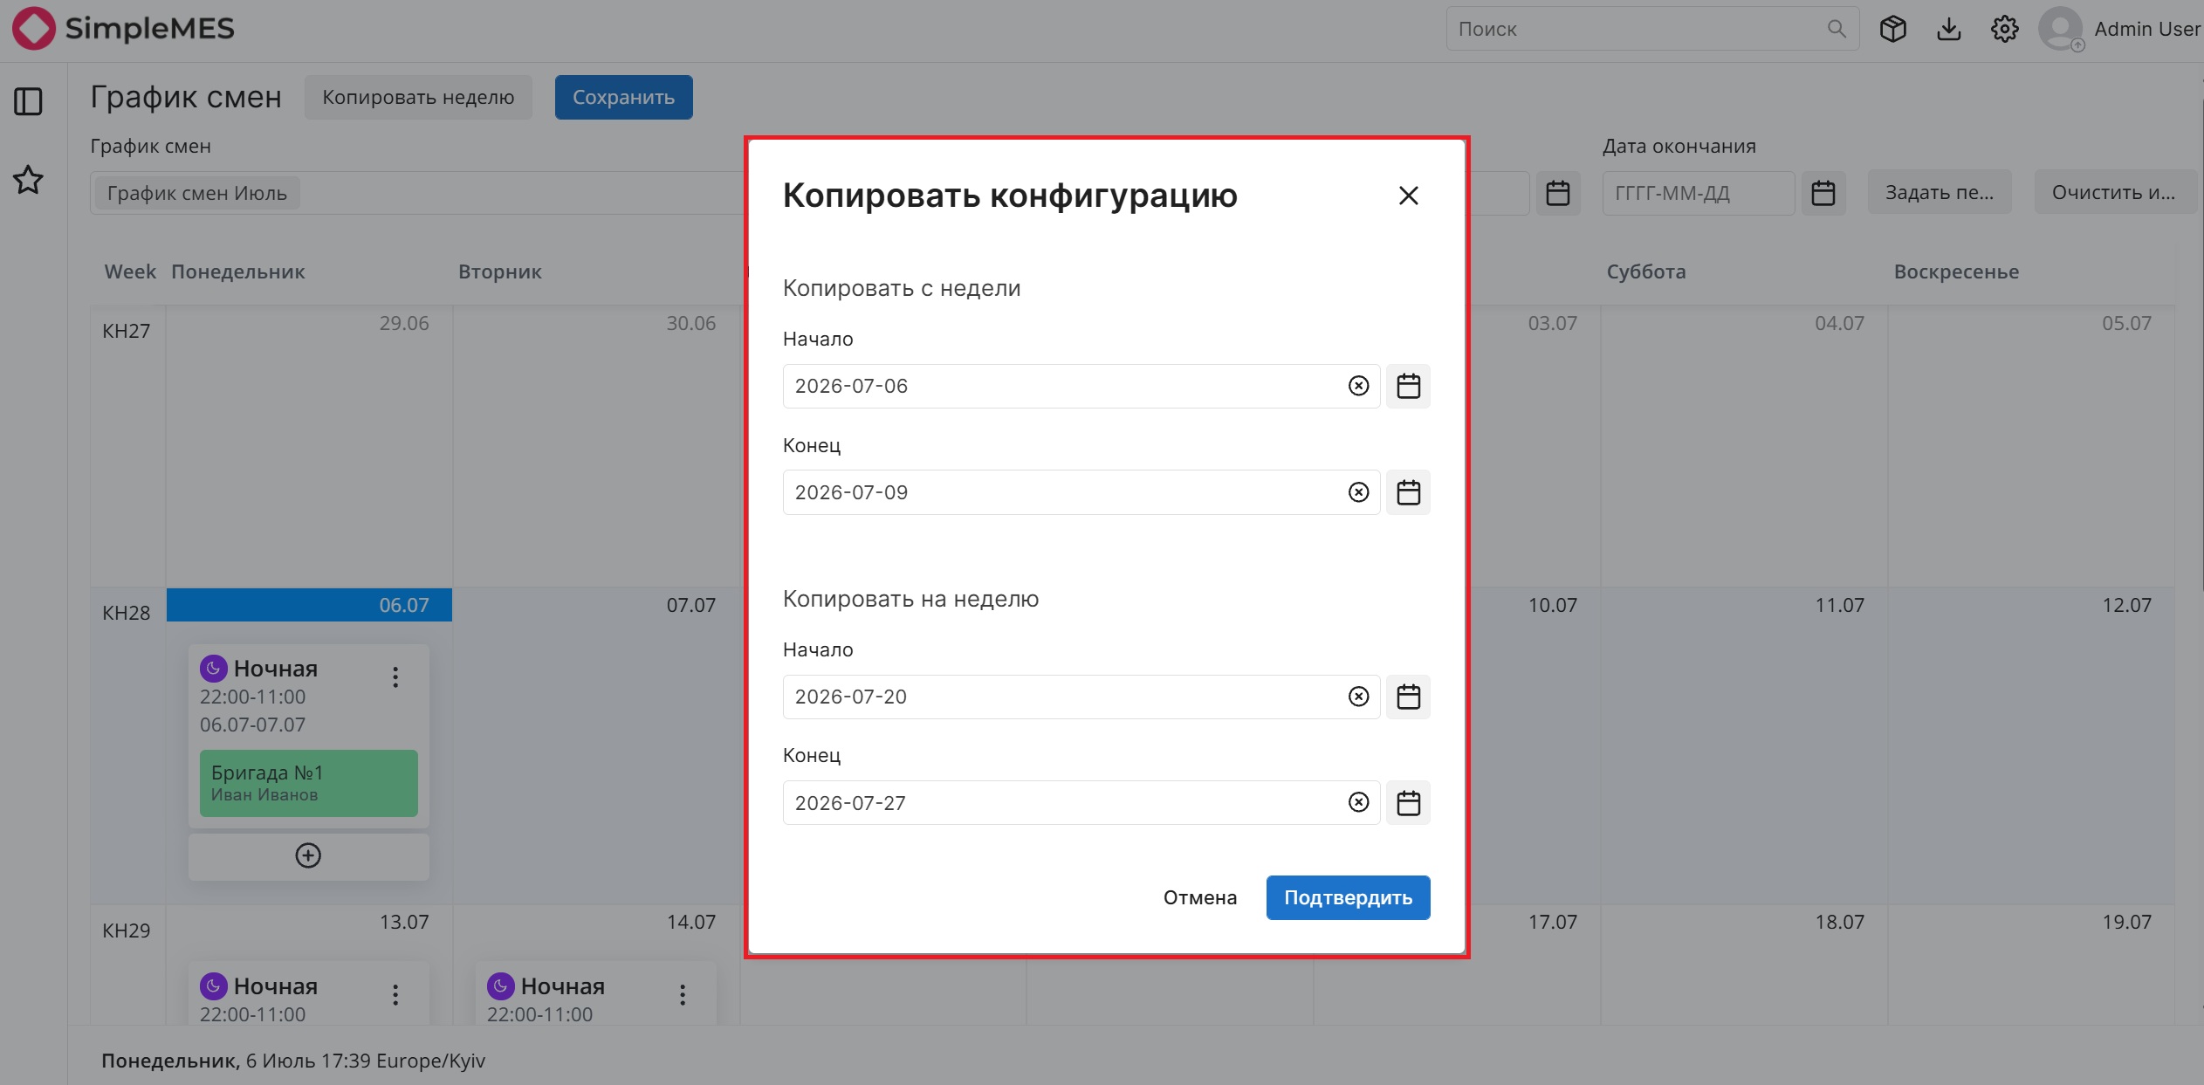Open settings gear icon
This screenshot has height=1085, width=2204.
click(x=2004, y=29)
